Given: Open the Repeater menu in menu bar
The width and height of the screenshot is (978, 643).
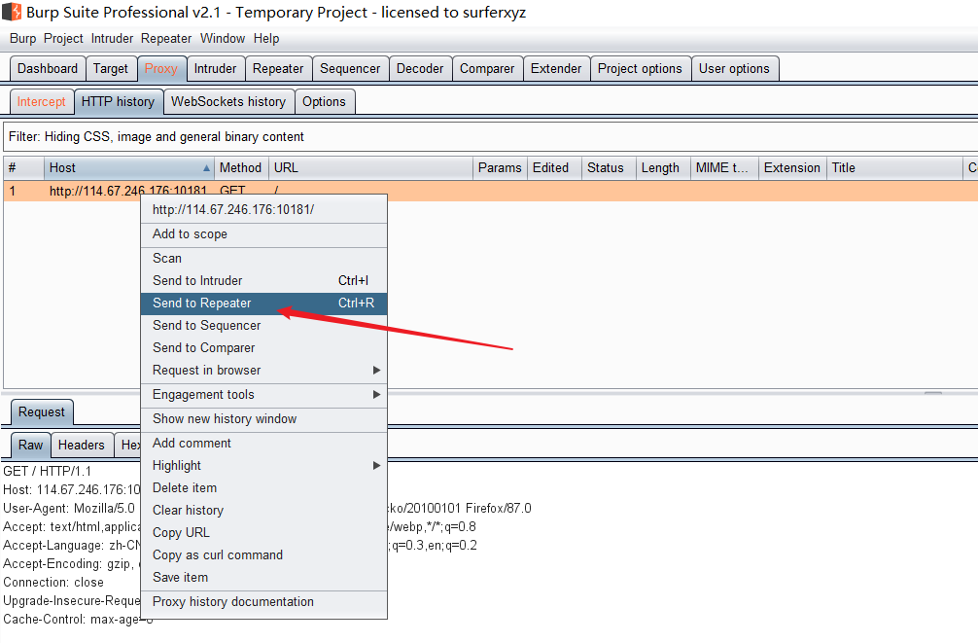Looking at the screenshot, I should [166, 39].
